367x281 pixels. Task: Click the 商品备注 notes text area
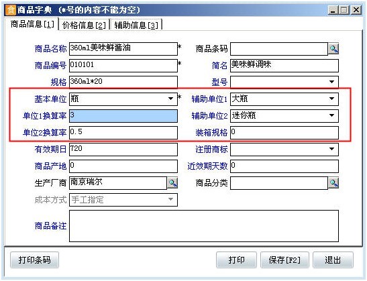(204, 226)
